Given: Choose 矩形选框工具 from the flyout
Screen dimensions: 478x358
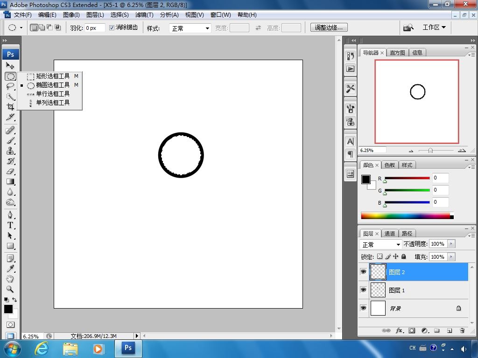Looking at the screenshot, I should (53, 76).
